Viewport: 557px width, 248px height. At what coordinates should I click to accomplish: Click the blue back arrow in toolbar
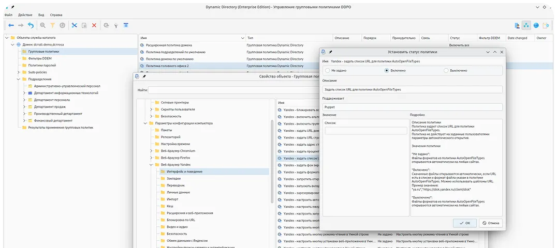click(x=10, y=25)
